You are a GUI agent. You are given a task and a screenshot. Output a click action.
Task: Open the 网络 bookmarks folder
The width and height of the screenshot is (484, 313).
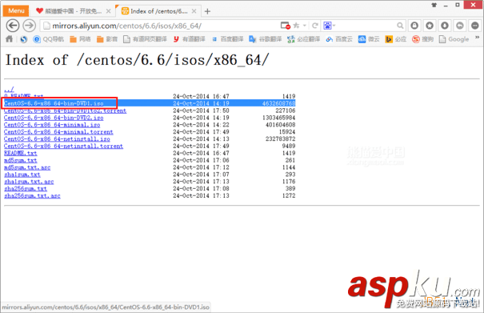click(x=80, y=39)
